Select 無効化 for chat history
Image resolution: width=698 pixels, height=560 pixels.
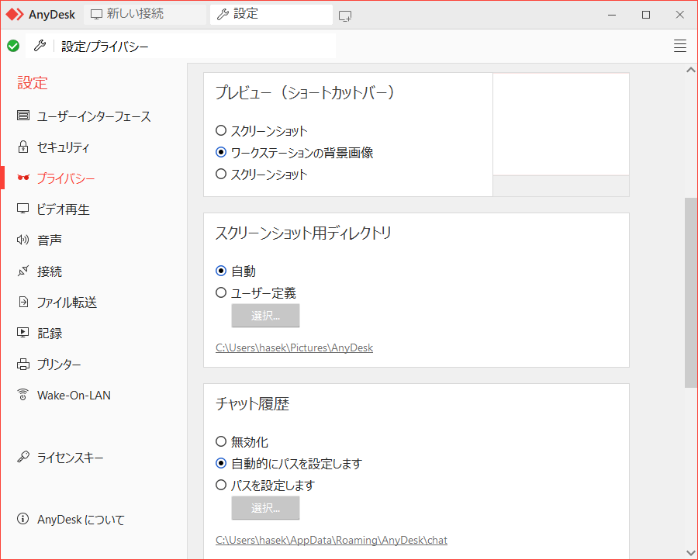(x=221, y=441)
